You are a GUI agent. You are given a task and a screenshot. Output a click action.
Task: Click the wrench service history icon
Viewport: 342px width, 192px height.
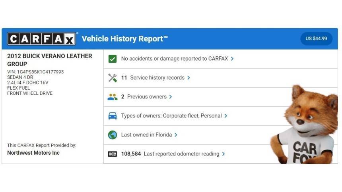(x=113, y=78)
